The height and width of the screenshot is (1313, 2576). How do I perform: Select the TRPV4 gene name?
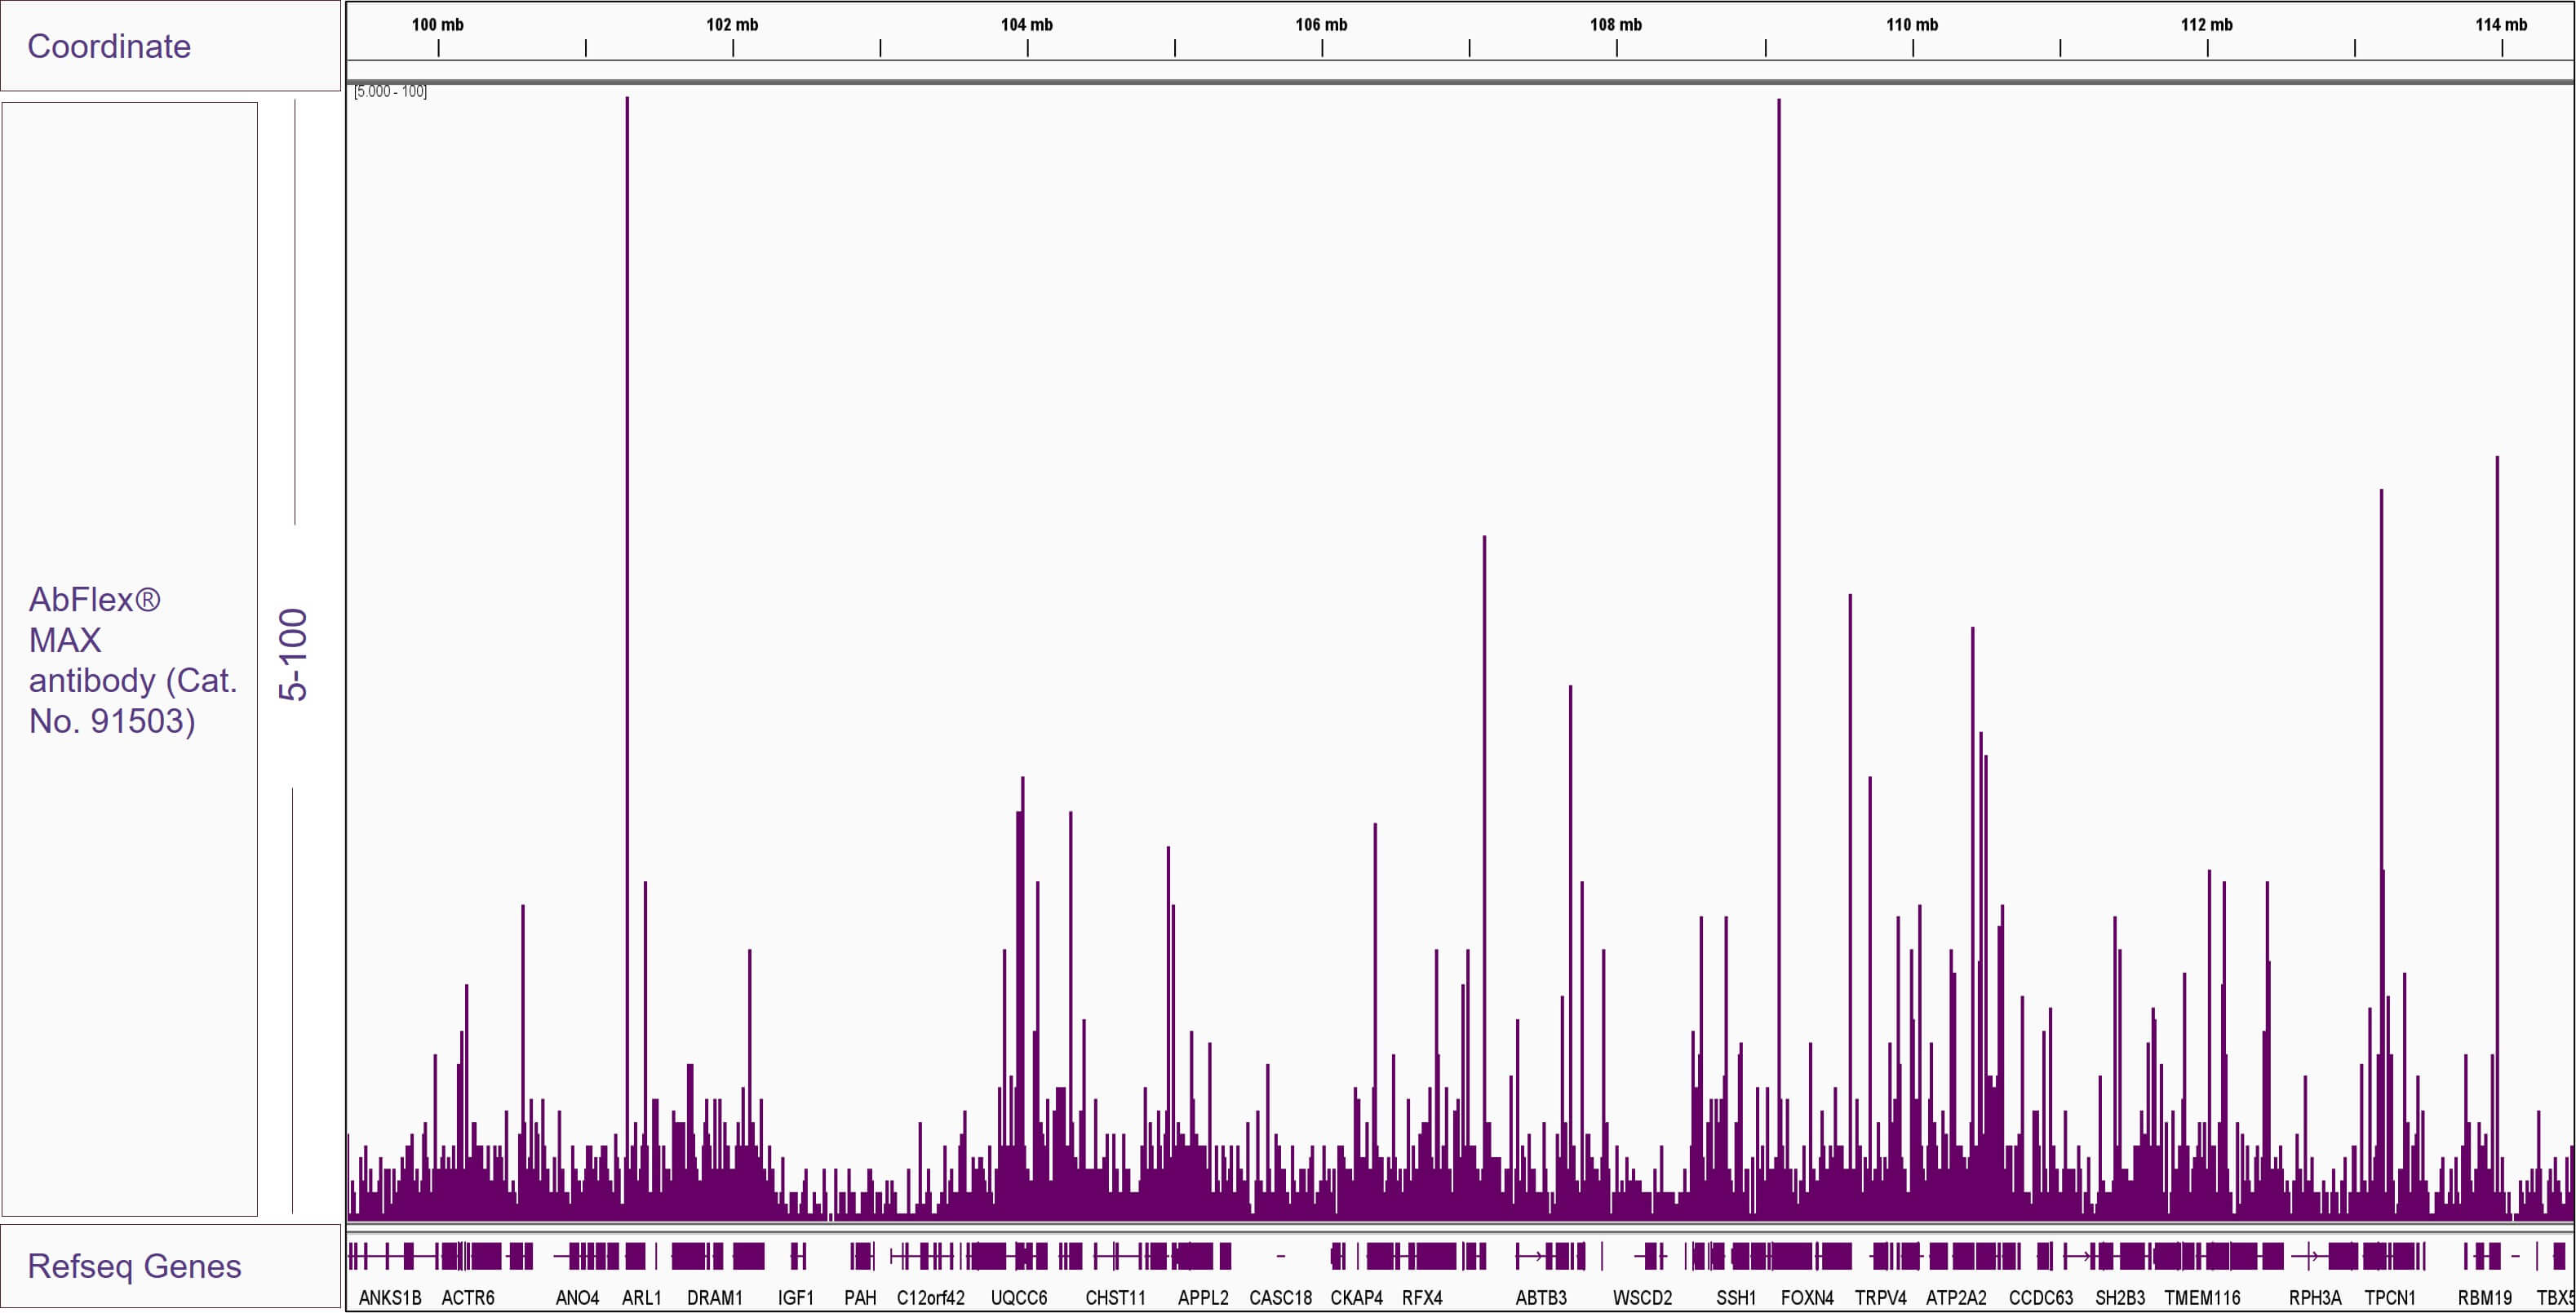pos(1881,1297)
